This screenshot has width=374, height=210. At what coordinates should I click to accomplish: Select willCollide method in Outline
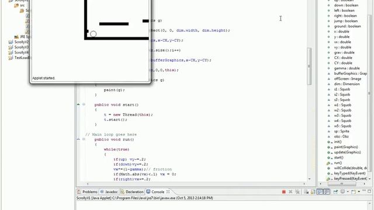[x=351, y=168]
